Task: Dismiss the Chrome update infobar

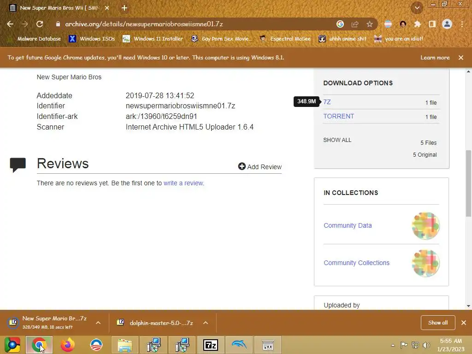Action: point(461,58)
